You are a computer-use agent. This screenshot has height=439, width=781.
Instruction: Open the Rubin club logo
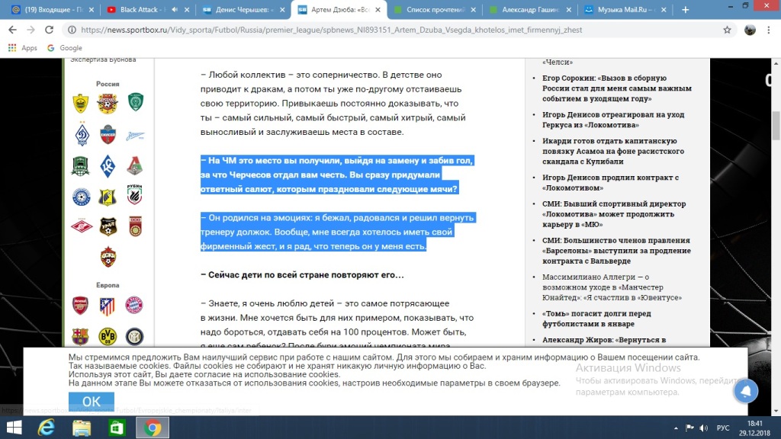(134, 194)
